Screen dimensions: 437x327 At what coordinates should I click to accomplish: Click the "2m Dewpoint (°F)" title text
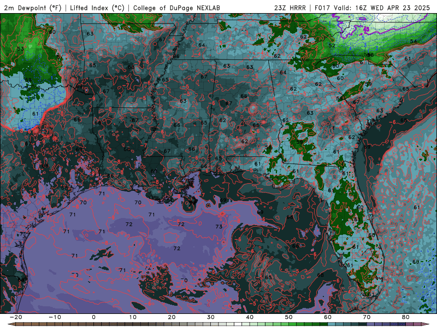click(x=33, y=8)
